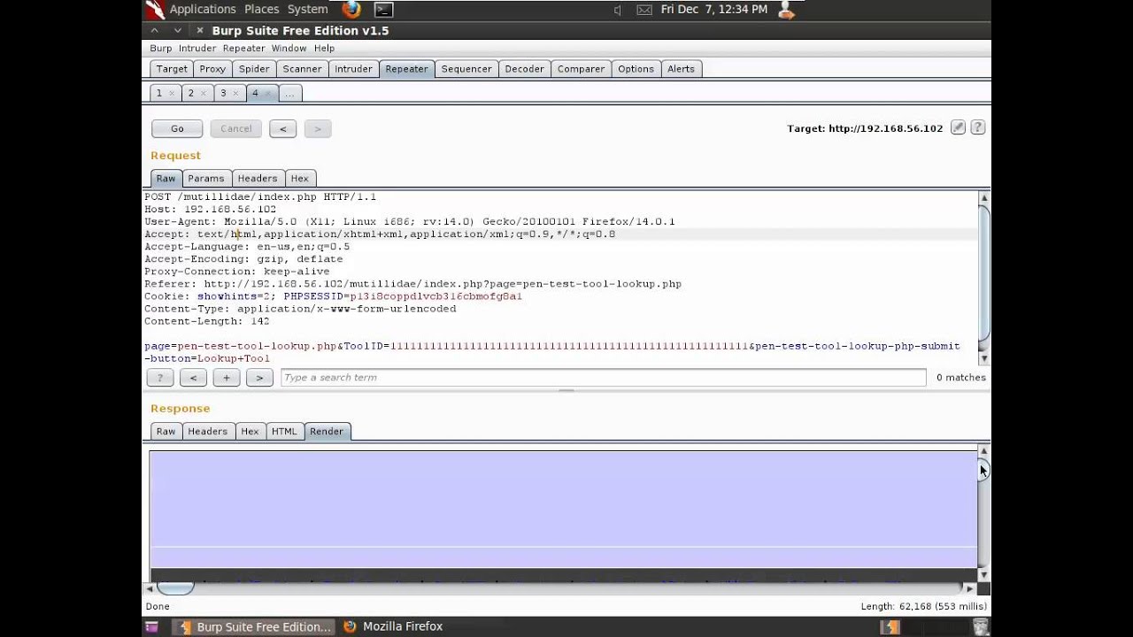Viewport: 1133px width, 637px height.
Task: Switch to the Spider tab
Action: [254, 69]
